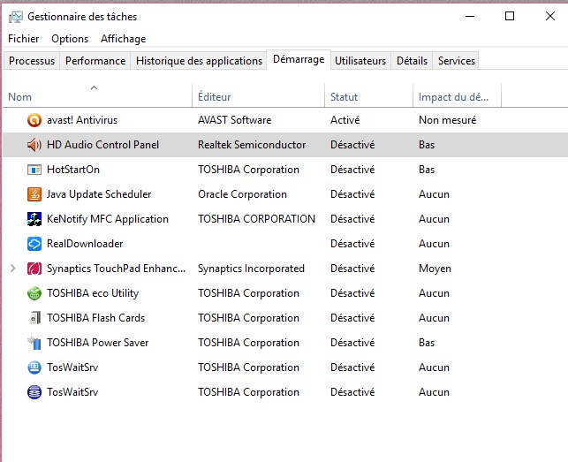Click the TOSHIBA Power Saver icon
This screenshot has height=462, width=568.
34,343
